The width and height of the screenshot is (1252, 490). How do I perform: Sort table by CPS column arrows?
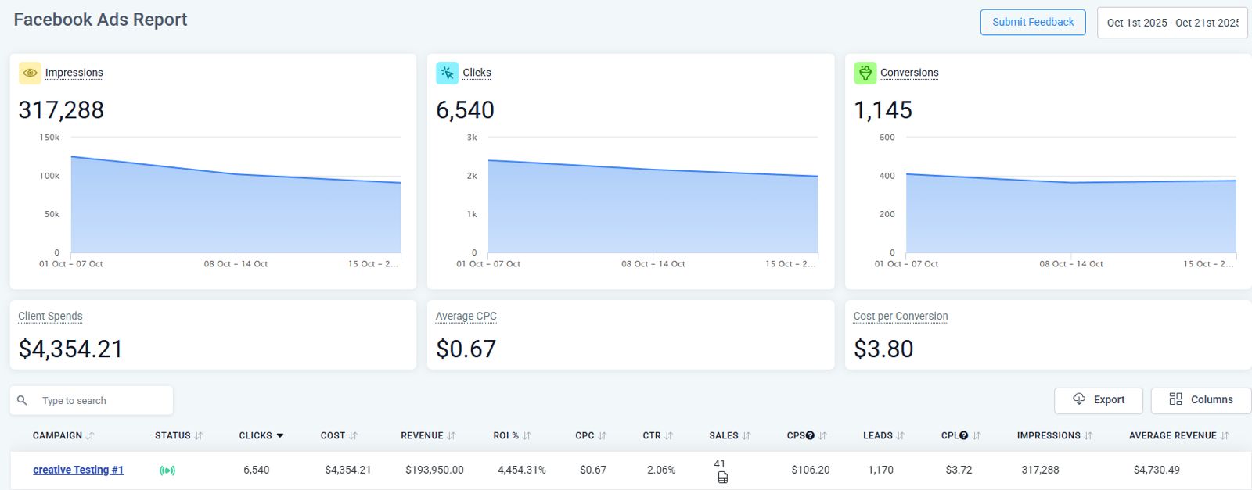[822, 435]
